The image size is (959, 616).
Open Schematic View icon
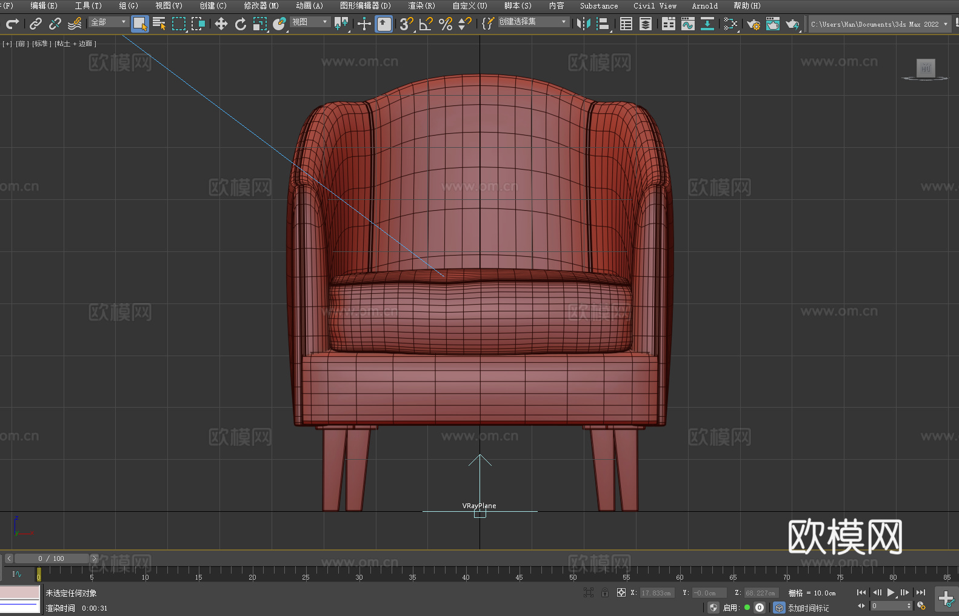pyautogui.click(x=707, y=24)
